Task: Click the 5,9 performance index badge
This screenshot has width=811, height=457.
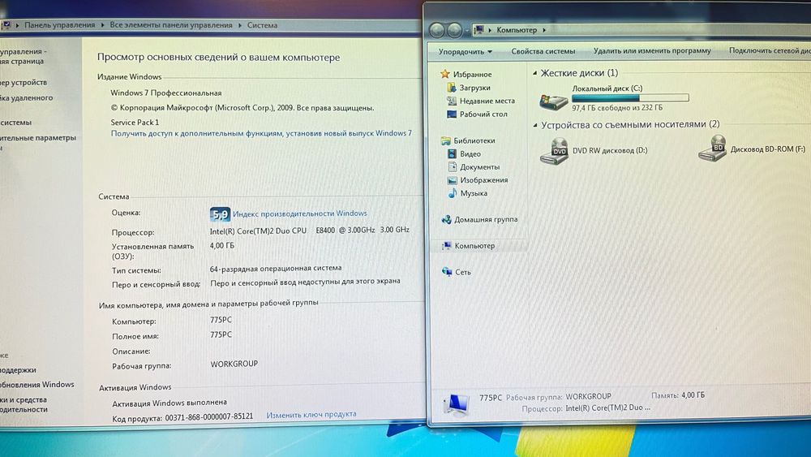Action: pos(220,213)
